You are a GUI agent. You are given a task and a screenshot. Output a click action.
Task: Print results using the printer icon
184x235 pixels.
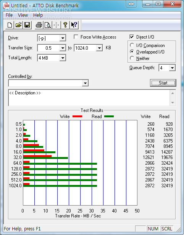coord(39,25)
